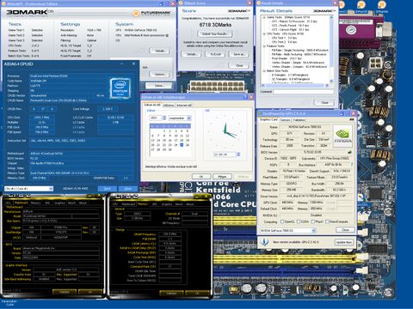Image resolution: width=413 pixels, height=309 pixels.
Task: Select the Graphics Card tab in GPU-Z
Action: 268,119
